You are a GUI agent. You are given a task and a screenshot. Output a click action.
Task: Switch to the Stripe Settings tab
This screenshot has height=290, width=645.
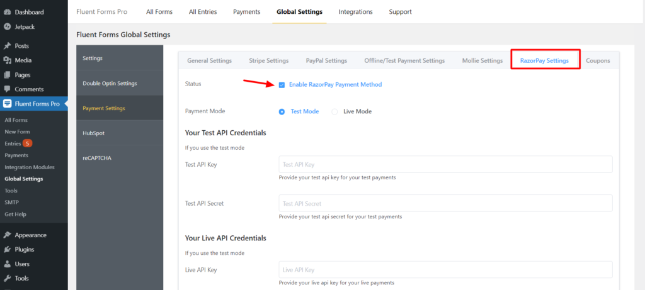coord(268,61)
